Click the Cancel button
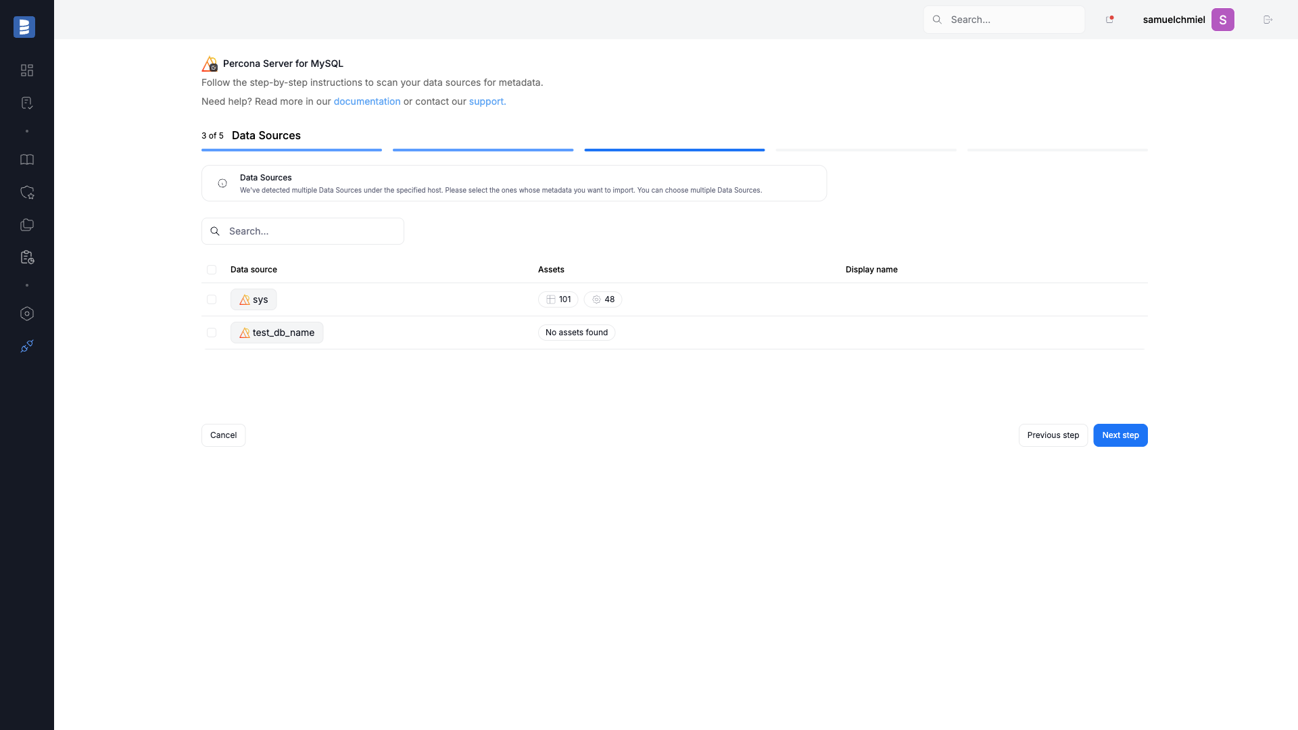Image resolution: width=1298 pixels, height=730 pixels. tap(223, 435)
